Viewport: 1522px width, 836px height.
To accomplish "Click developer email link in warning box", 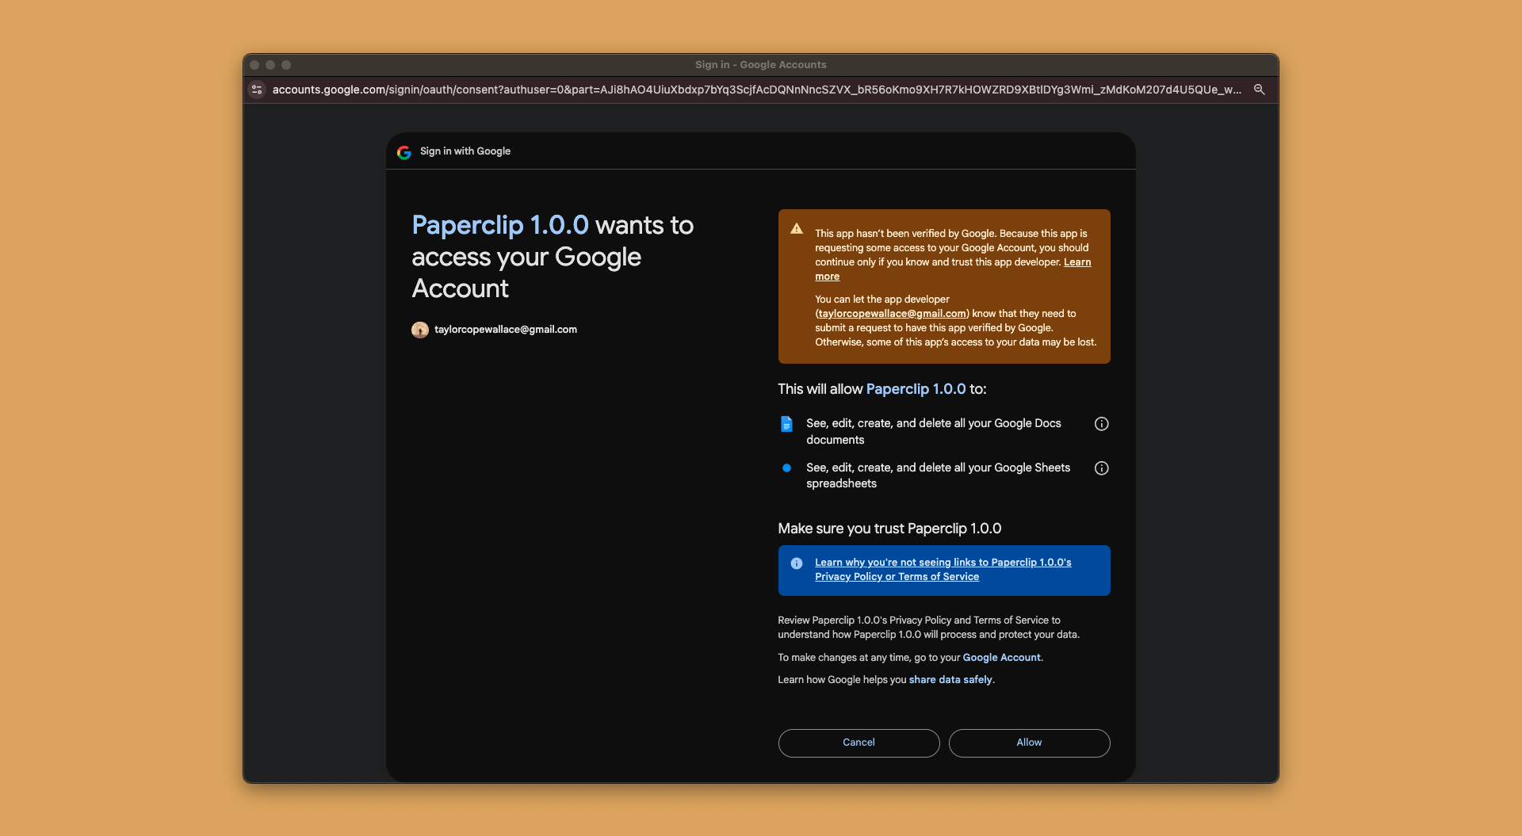I will click(x=892, y=314).
